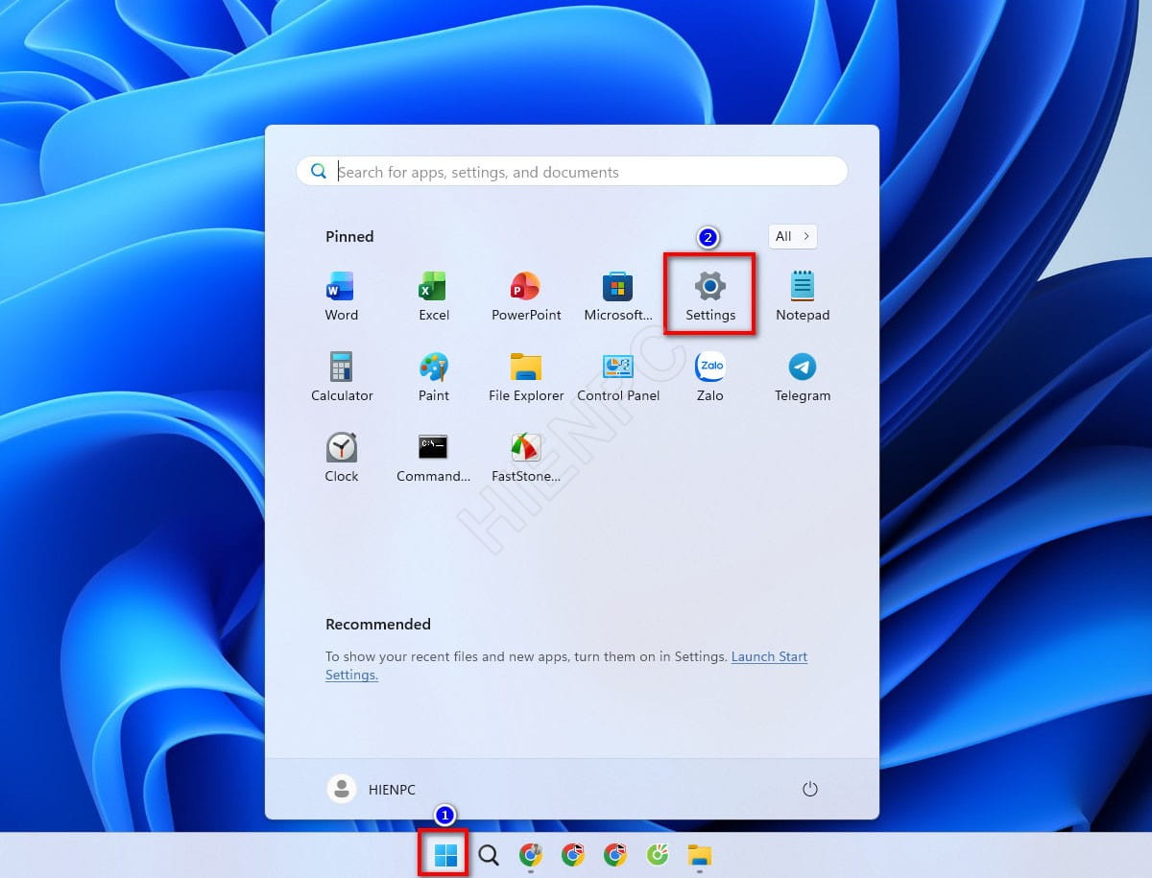Focus the Start menu search box

coord(572,172)
